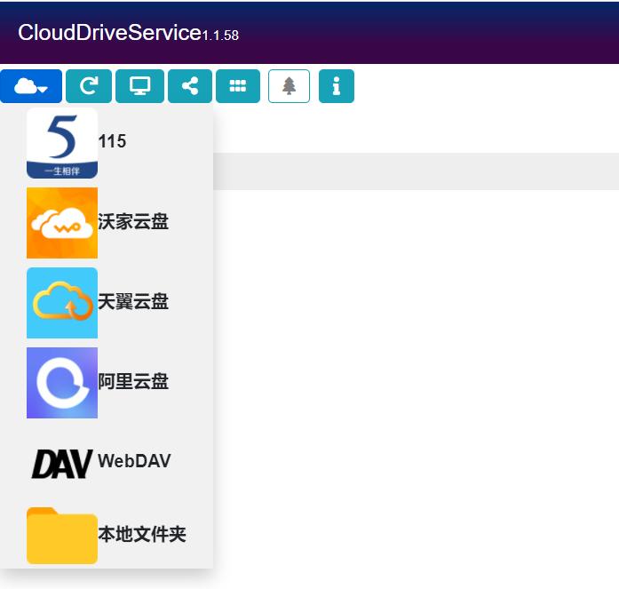Select the 115 cloud logo icon
619x589 pixels.
(62, 142)
